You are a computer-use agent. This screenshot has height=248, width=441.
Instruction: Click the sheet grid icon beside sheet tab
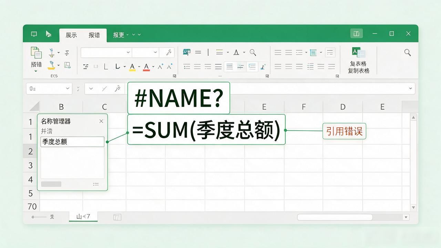117,217
